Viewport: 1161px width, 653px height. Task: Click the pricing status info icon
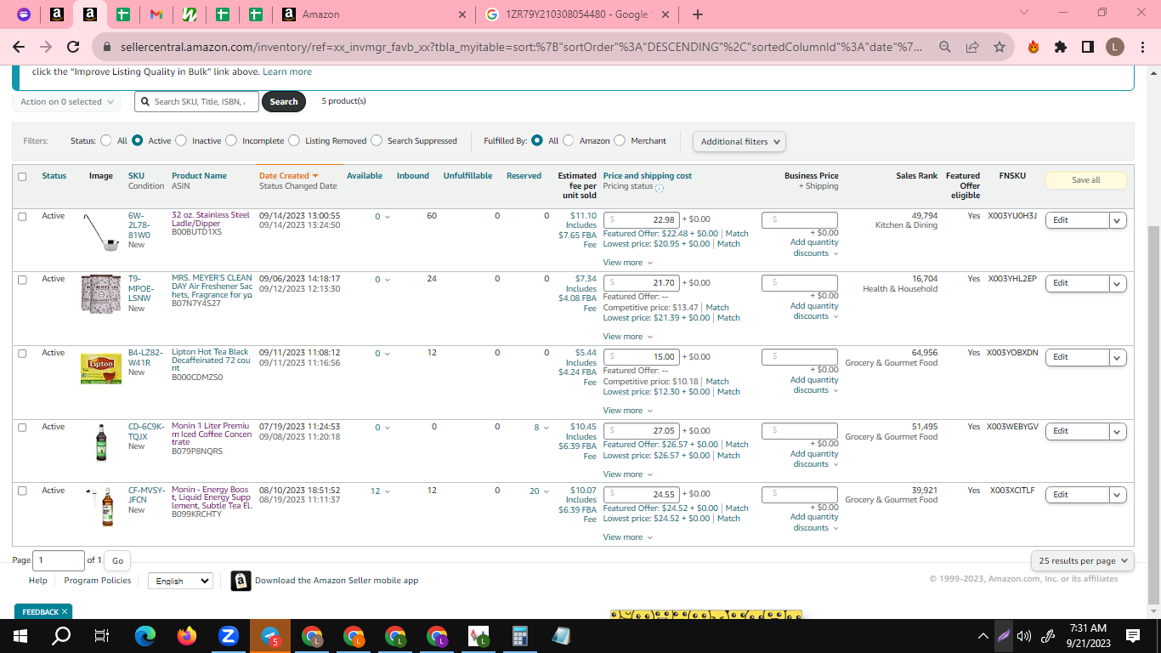(660, 188)
